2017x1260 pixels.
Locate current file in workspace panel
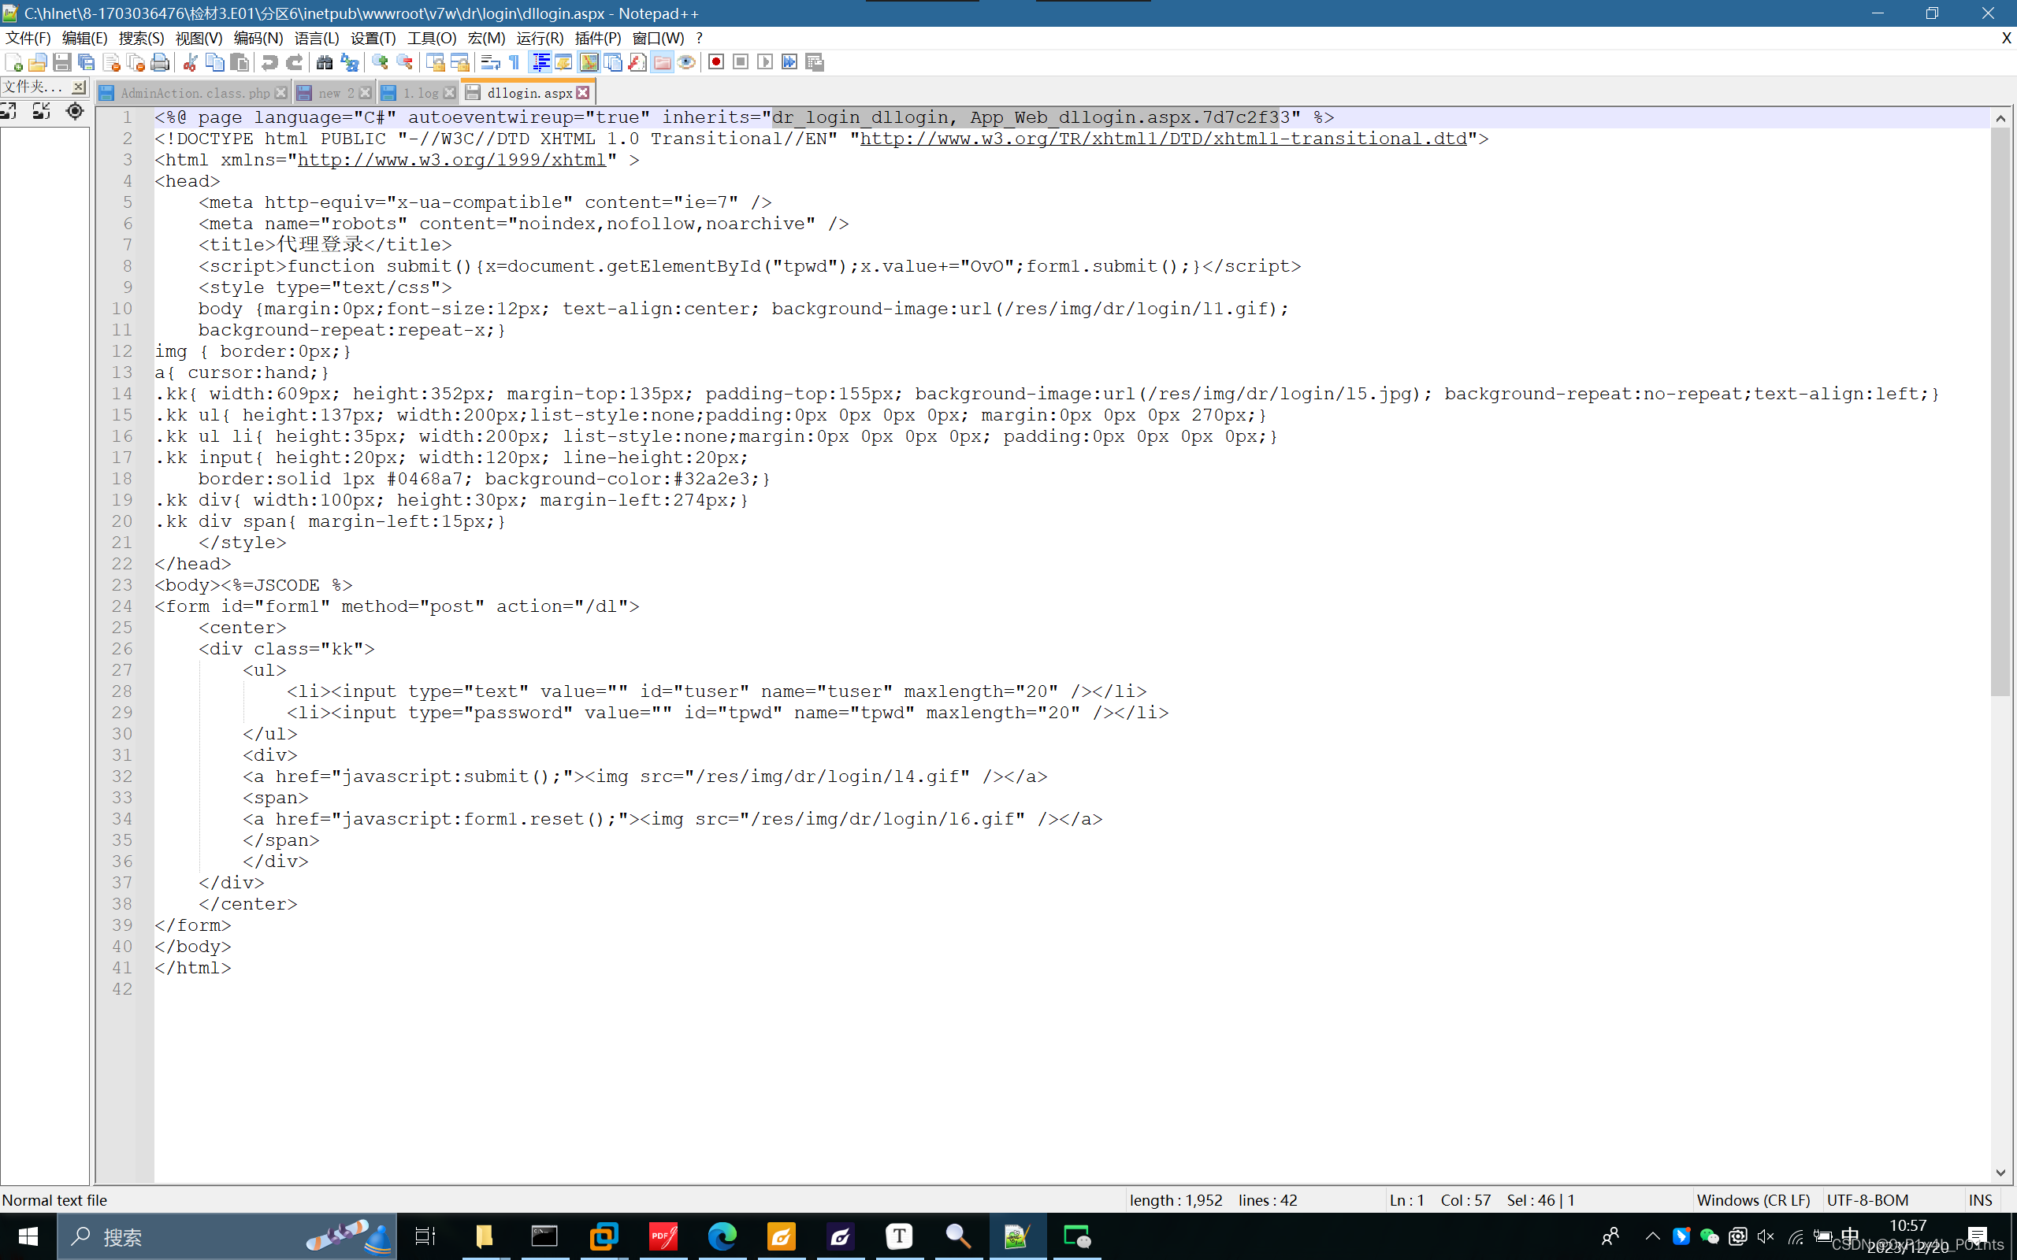tap(75, 112)
